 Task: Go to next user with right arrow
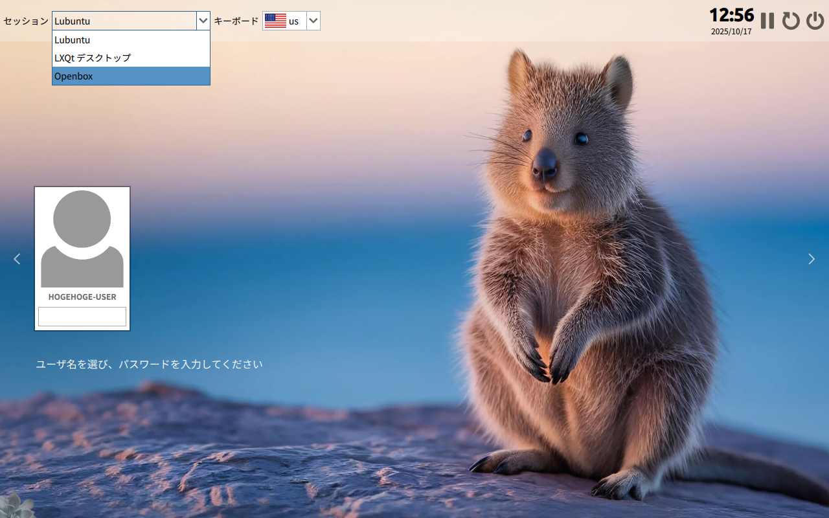812,259
